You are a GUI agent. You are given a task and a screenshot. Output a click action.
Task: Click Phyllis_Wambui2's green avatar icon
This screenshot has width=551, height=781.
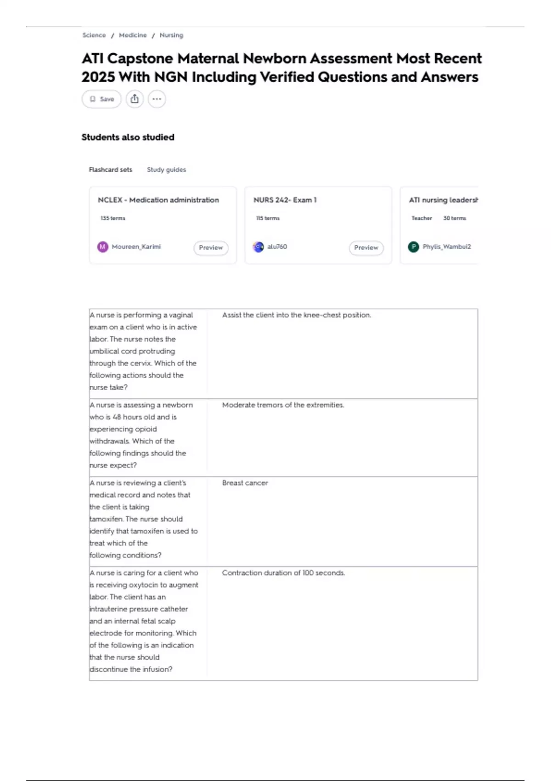click(413, 247)
